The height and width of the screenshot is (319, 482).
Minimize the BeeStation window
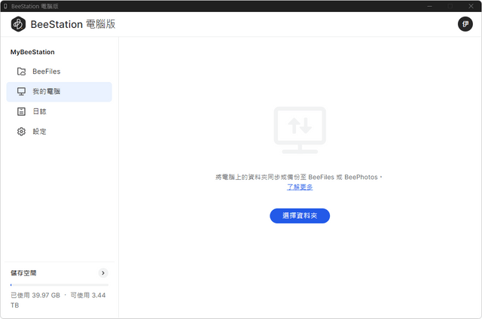pos(429,6)
